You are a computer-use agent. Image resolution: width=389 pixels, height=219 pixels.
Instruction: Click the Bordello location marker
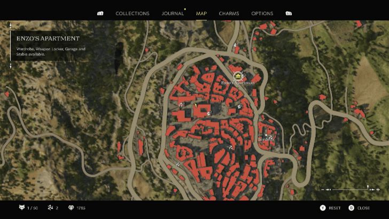[266, 135]
